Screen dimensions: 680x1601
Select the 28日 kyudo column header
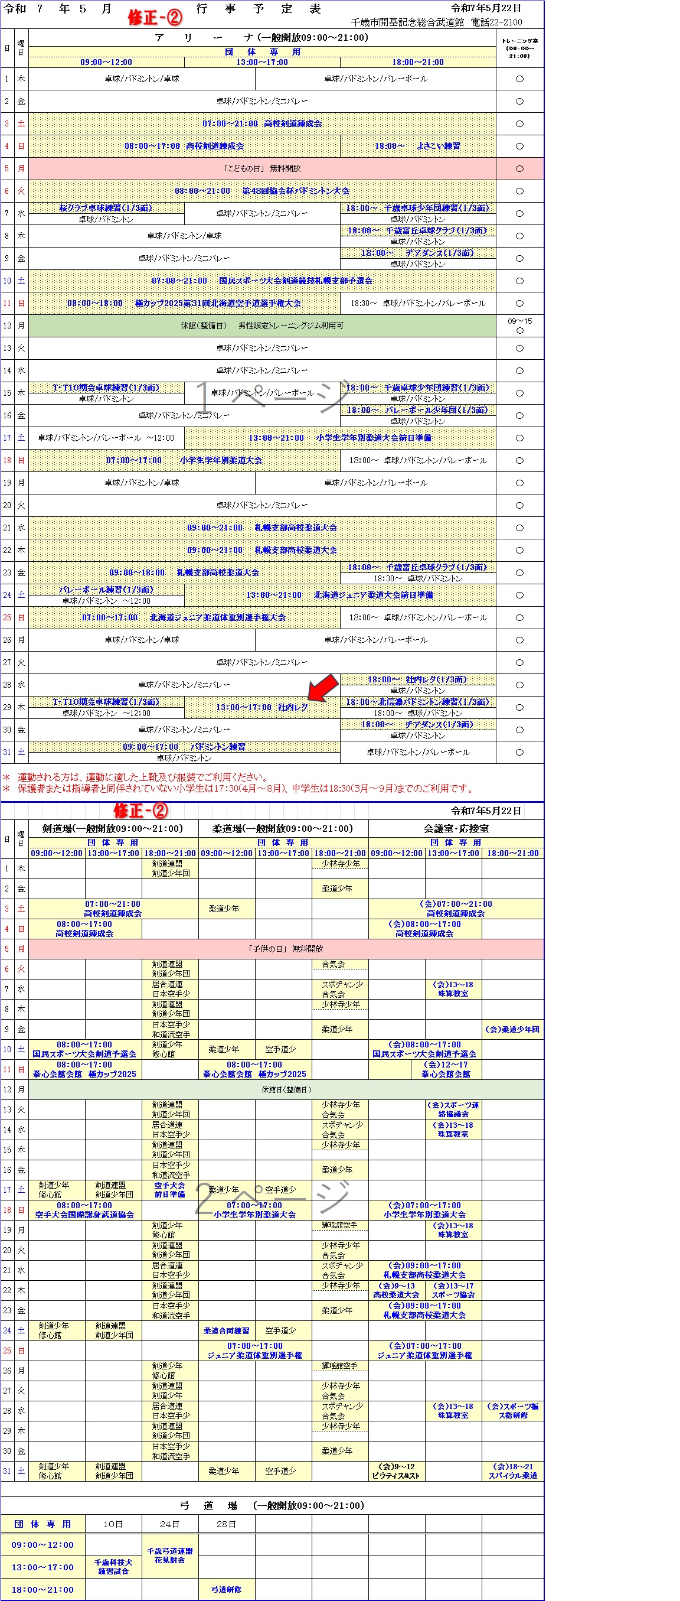point(227,1524)
